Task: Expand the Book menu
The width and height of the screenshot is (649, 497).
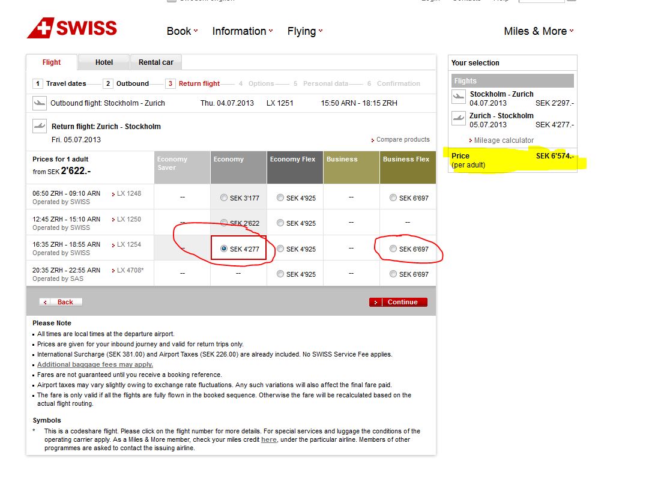Action: tap(182, 31)
